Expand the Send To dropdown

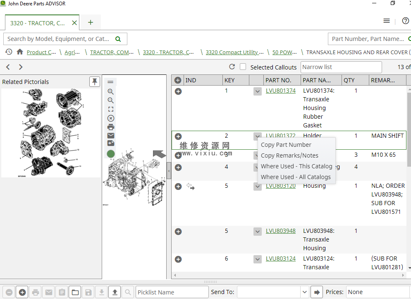coord(304,292)
